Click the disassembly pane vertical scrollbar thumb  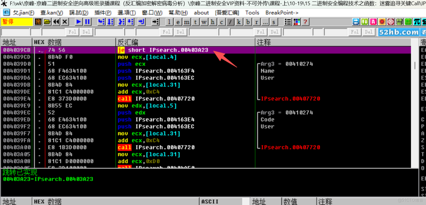coord(414,65)
